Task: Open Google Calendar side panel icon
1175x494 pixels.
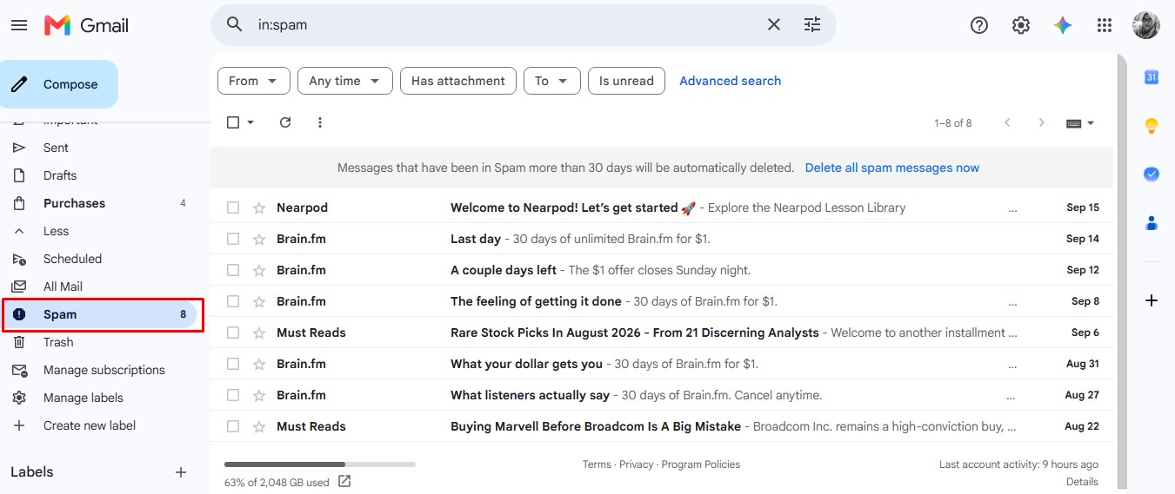Action: point(1152,77)
